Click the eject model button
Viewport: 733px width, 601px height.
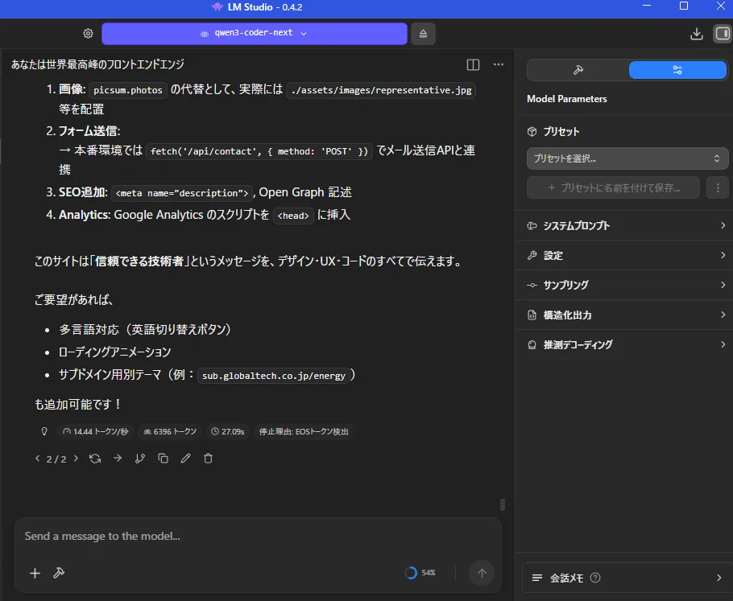(x=424, y=34)
